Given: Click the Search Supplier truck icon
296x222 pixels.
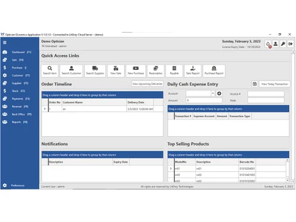Looking at the screenshot, I should click(x=95, y=68).
